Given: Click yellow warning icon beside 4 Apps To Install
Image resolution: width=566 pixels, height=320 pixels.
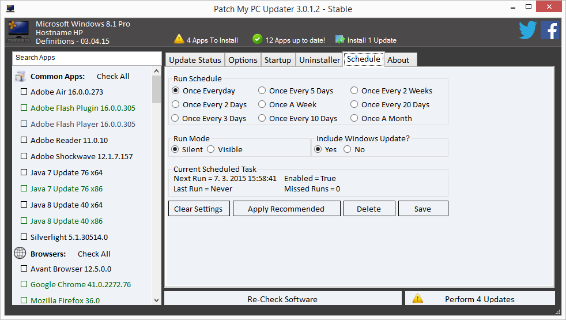Looking at the screenshot, I should click(179, 39).
